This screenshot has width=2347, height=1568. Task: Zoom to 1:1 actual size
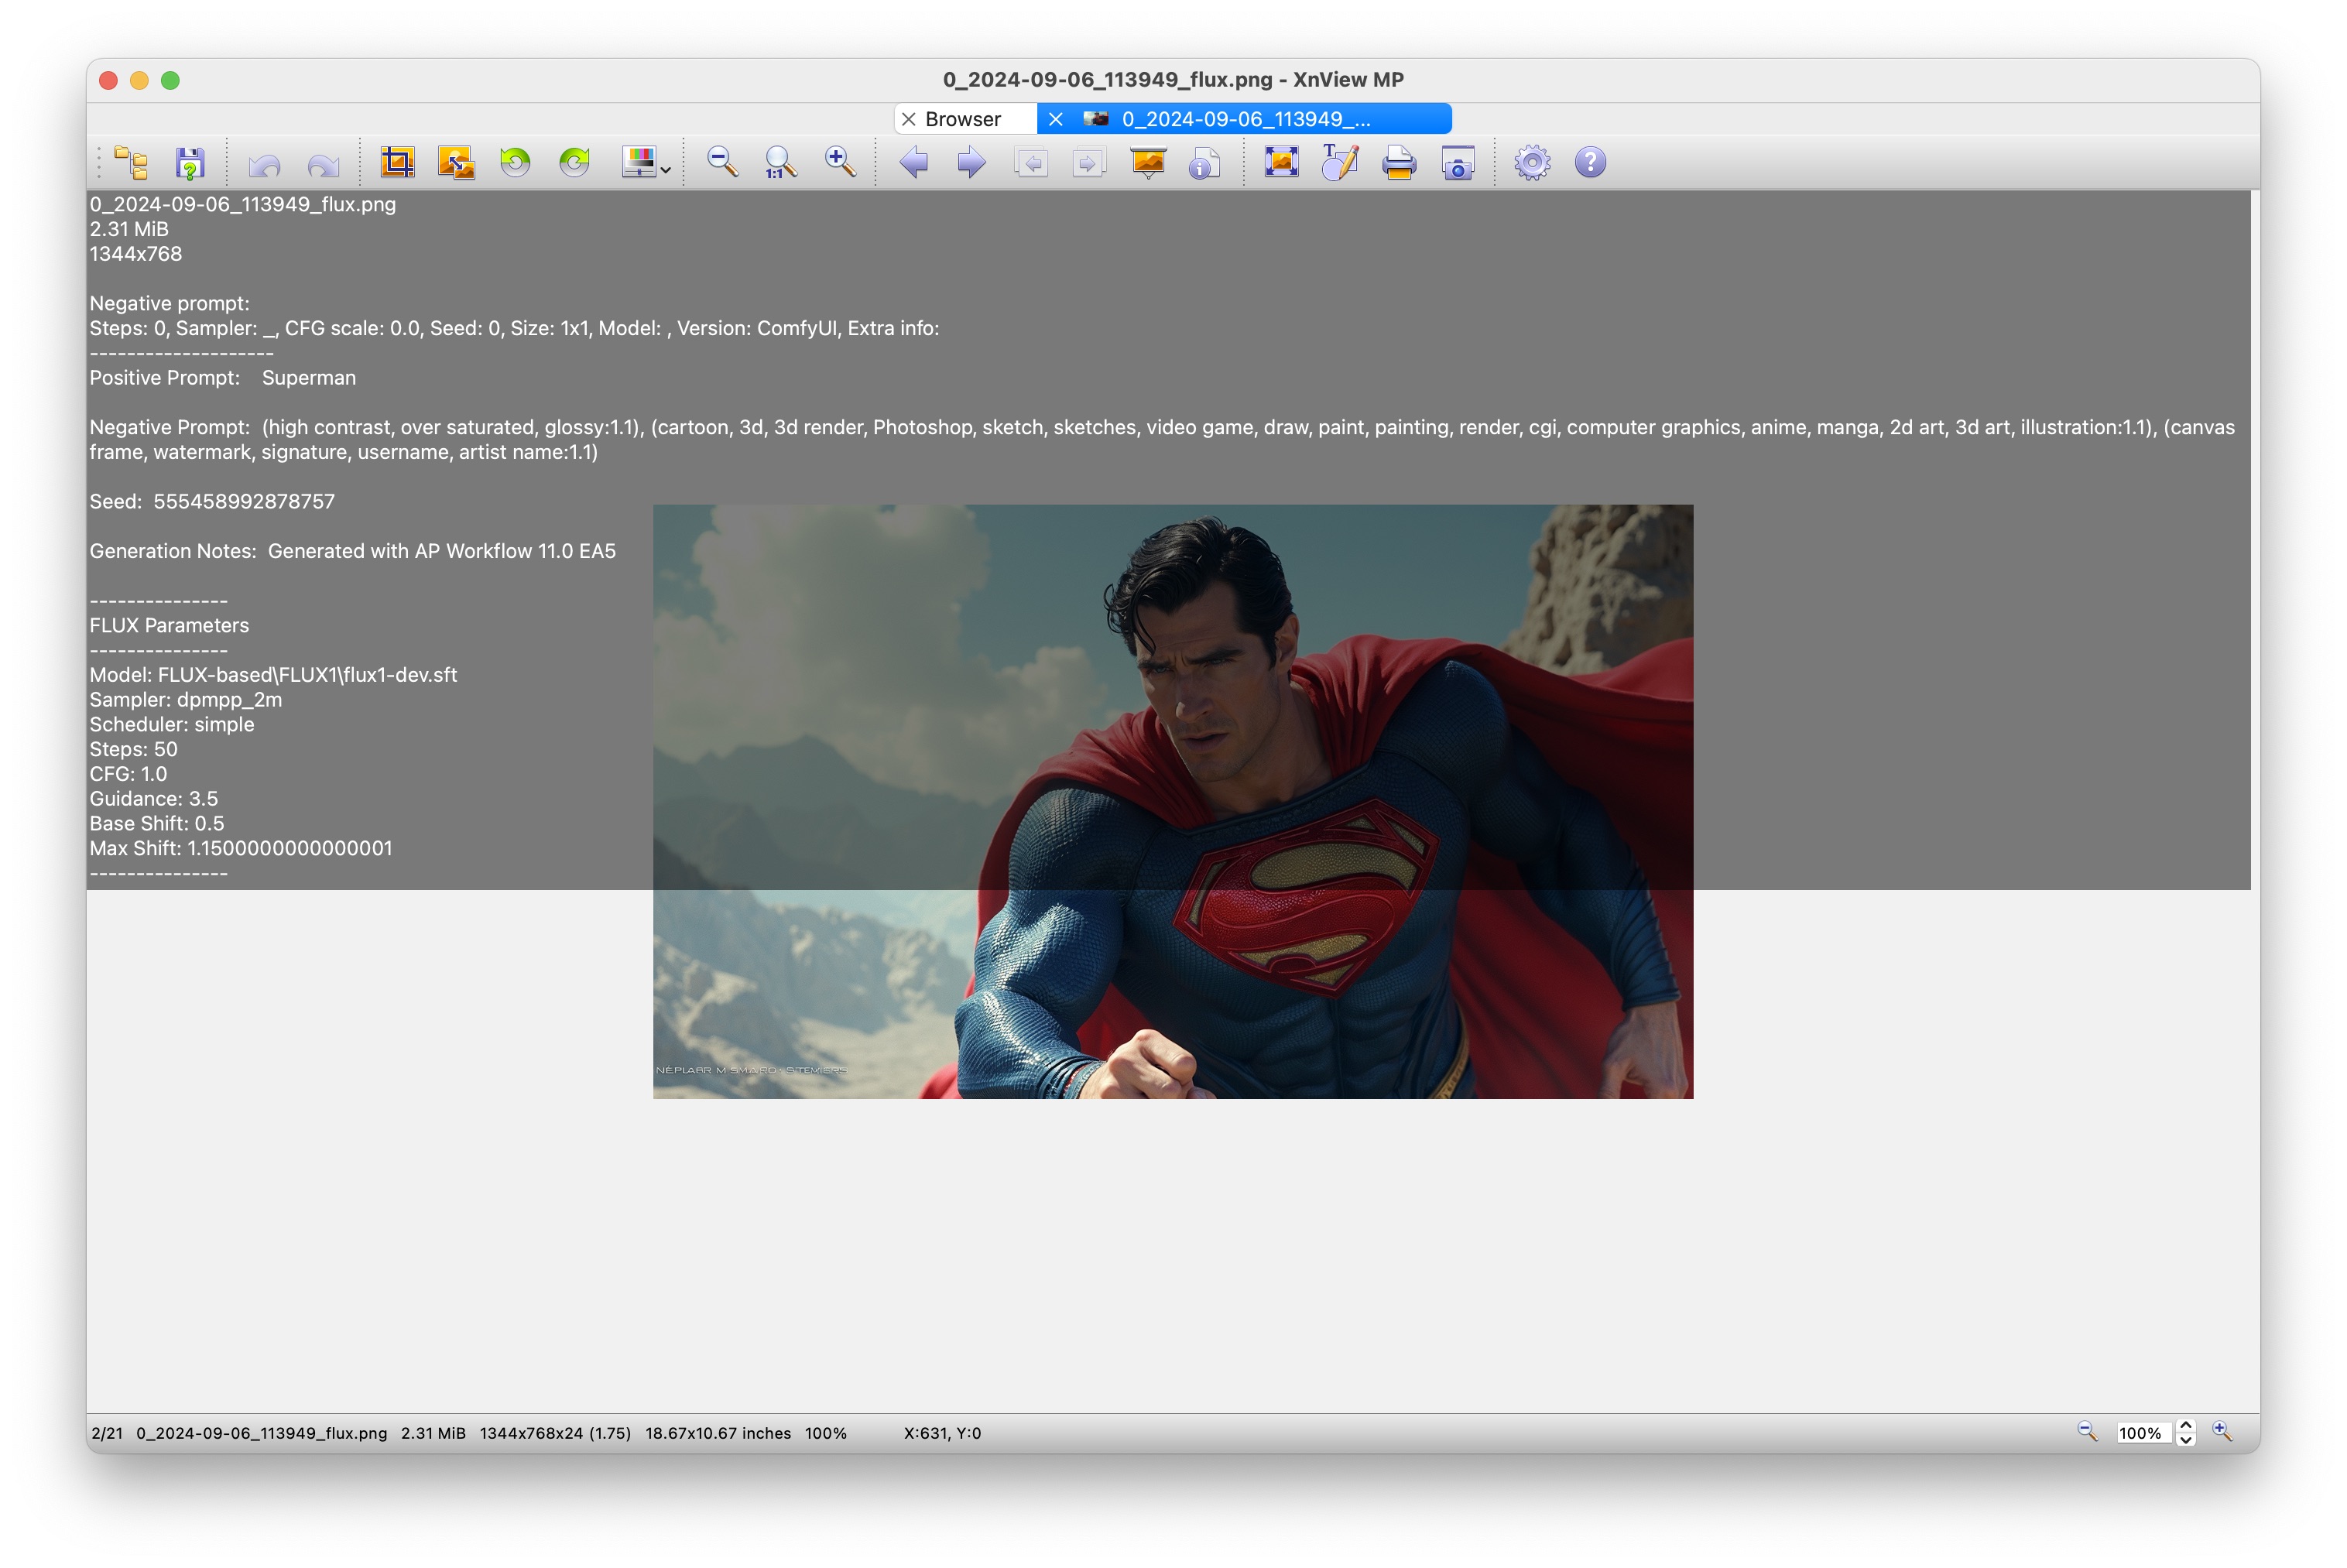(x=779, y=162)
